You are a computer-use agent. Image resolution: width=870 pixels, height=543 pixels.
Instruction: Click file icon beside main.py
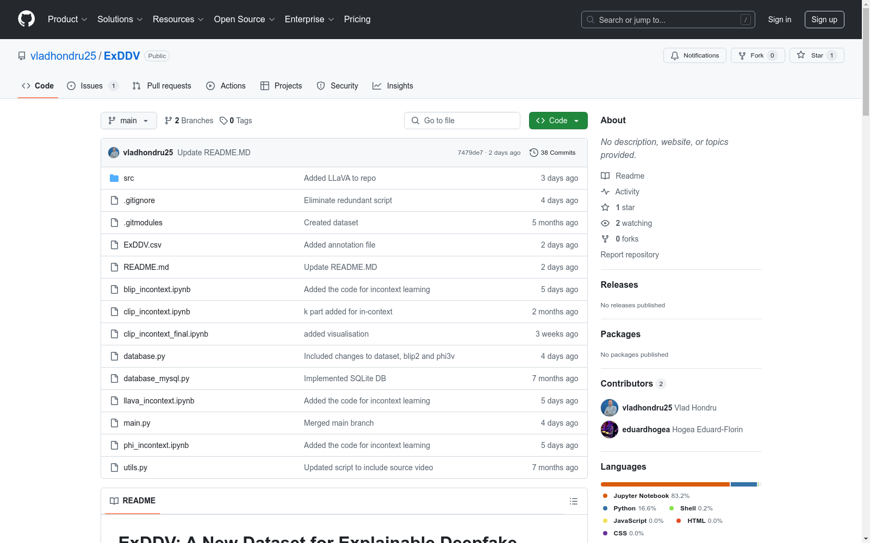point(114,423)
